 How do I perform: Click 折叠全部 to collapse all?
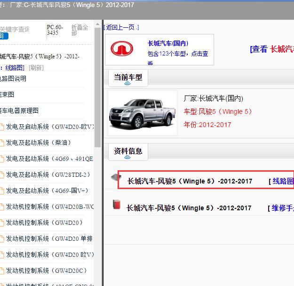[x=79, y=30]
